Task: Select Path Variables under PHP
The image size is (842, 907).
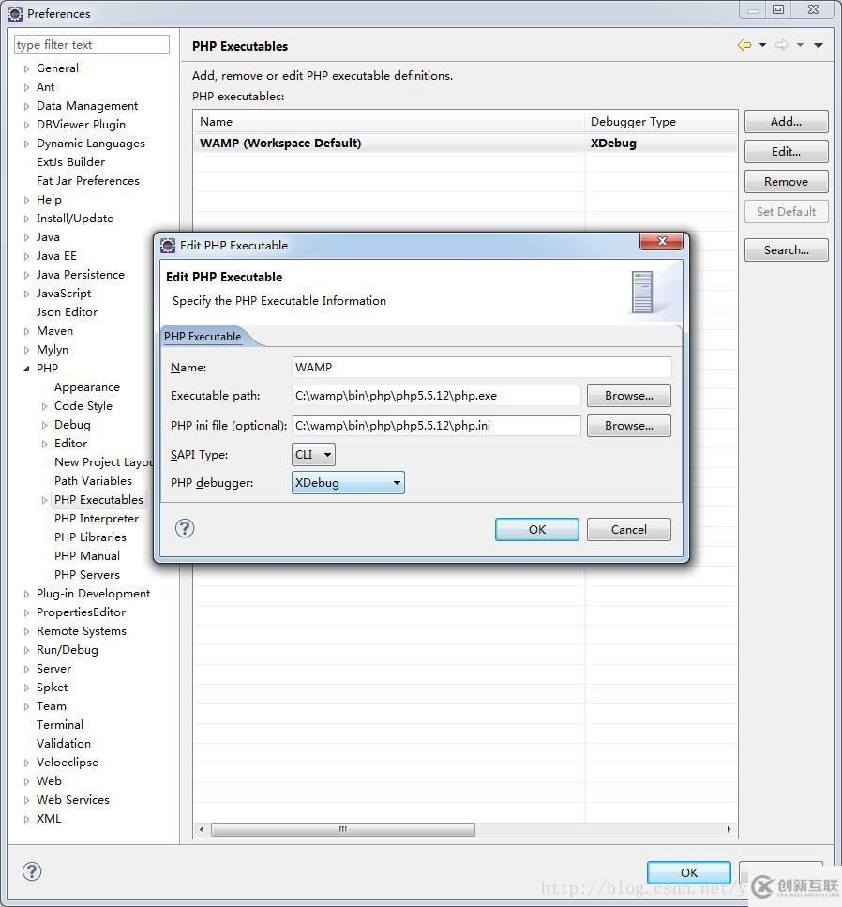Action: [x=93, y=480]
